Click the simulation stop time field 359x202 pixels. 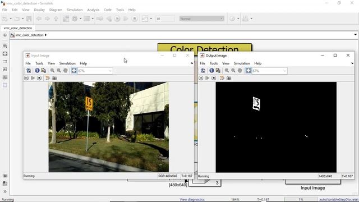[165, 19]
